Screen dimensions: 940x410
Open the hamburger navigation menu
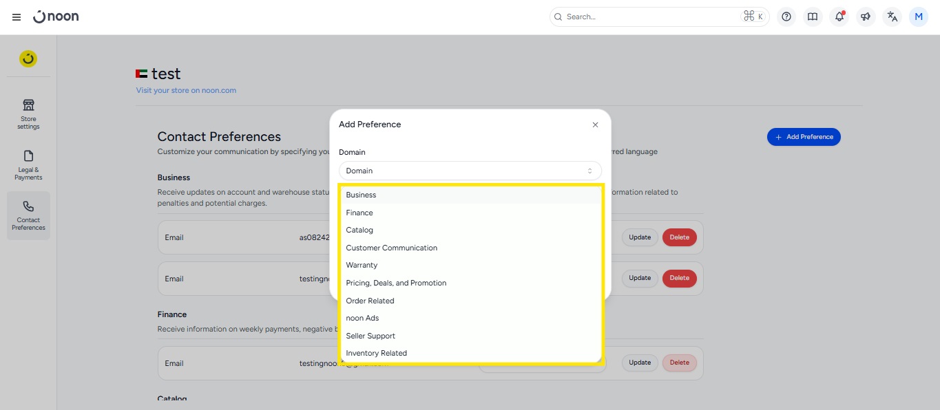(17, 17)
